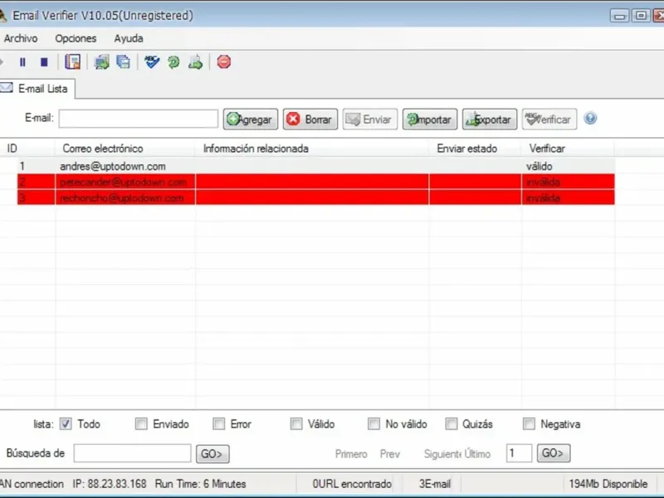This screenshot has width=664, height=498.
Task: Click GO> button next to search field
Action: tap(212, 454)
